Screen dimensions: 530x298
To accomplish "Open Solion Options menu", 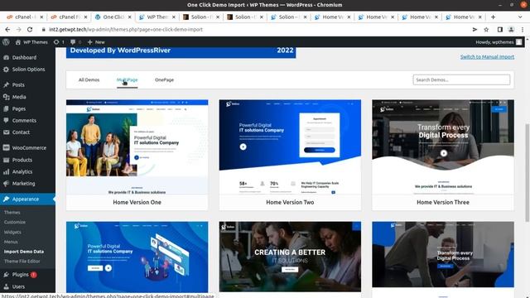I will (x=27, y=70).
